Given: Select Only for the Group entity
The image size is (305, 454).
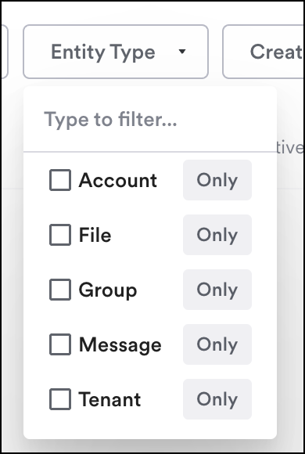Looking at the screenshot, I should 217,290.
